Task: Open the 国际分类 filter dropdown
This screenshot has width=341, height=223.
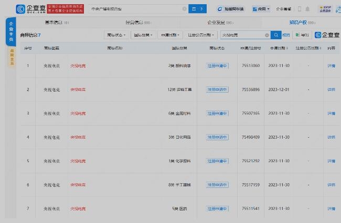Action: point(143,35)
